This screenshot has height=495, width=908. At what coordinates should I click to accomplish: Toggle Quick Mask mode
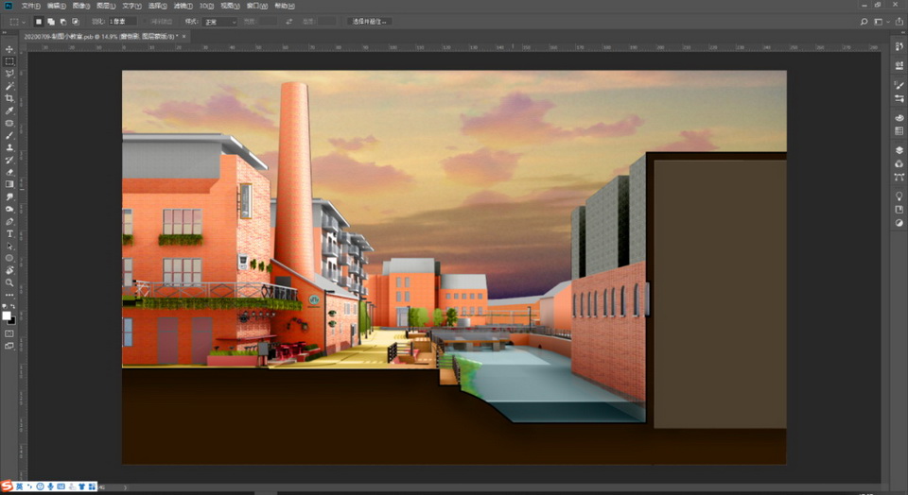tap(9, 333)
